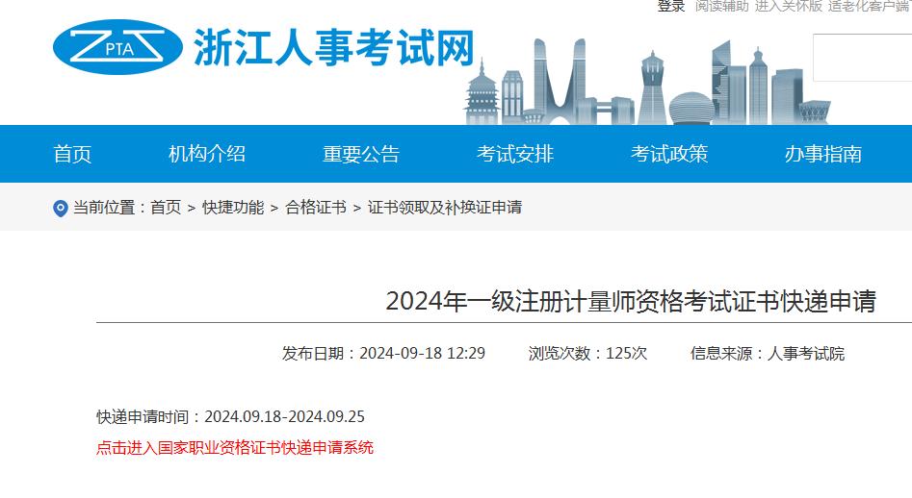Click the 登录 login link
The image size is (912, 498).
(671, 6)
